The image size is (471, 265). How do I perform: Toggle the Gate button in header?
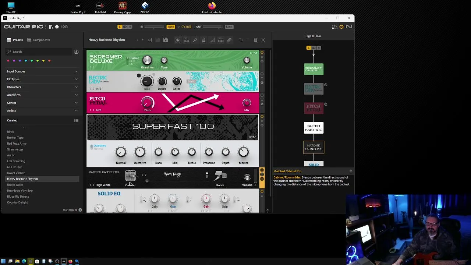tap(171, 26)
